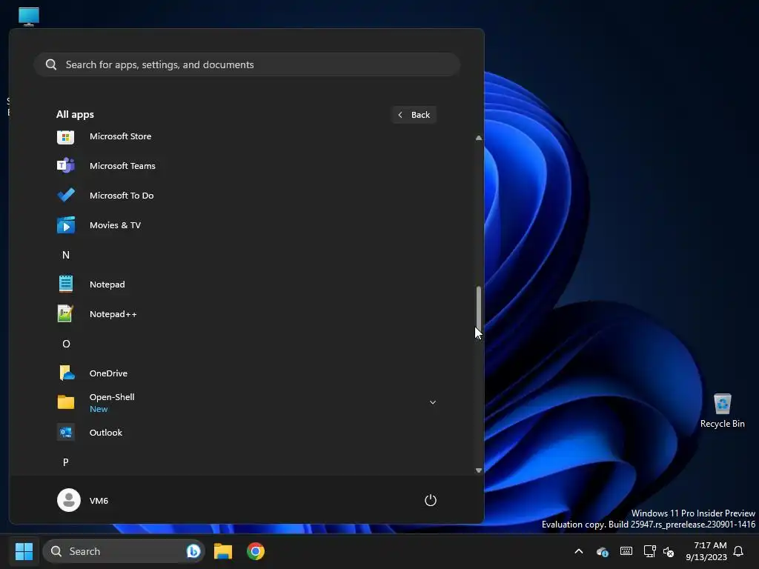Viewport: 759px width, 569px height.
Task: Click the Windows Start button
Action: pos(24,551)
